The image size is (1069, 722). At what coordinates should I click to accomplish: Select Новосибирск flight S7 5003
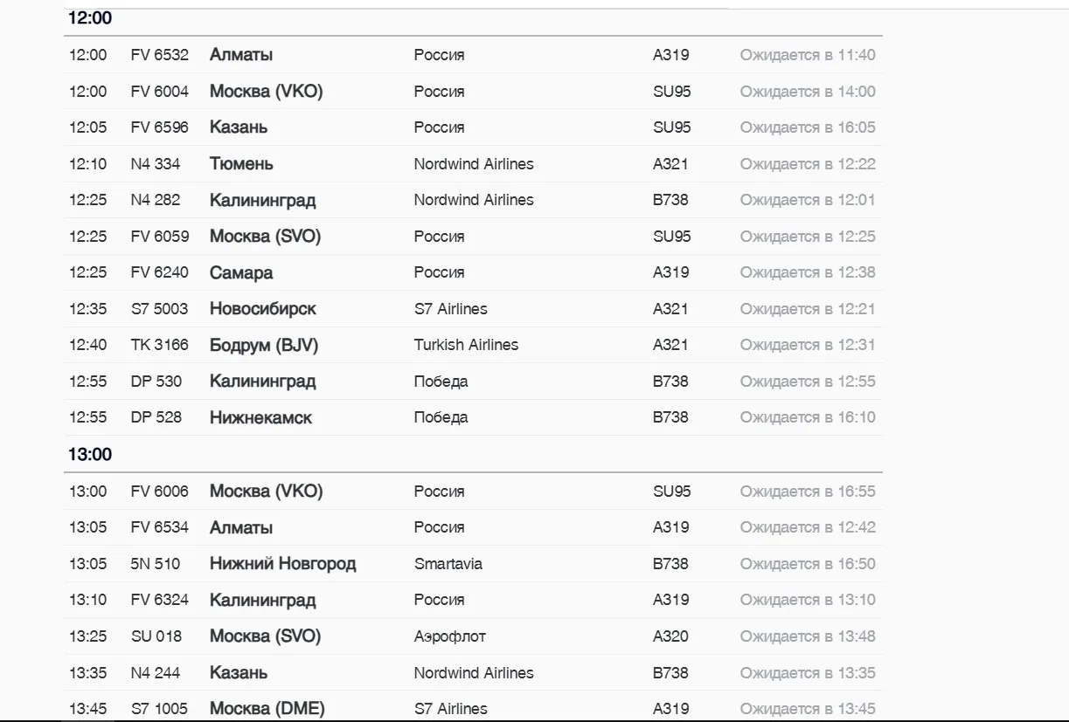(473, 309)
